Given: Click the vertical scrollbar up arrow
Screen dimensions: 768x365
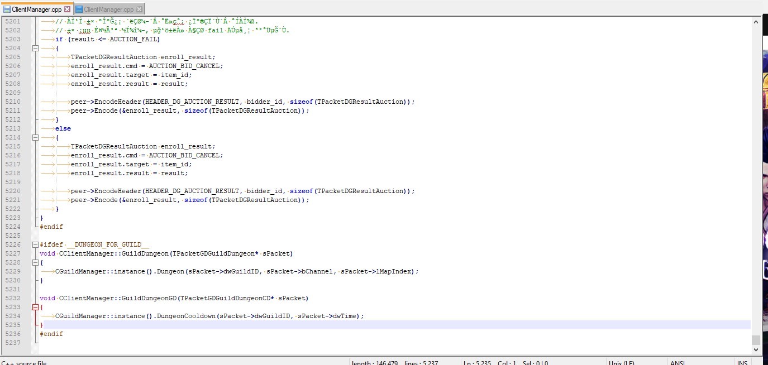Looking at the screenshot, I should [x=756, y=21].
